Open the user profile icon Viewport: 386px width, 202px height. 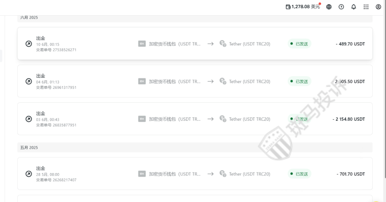point(378,7)
